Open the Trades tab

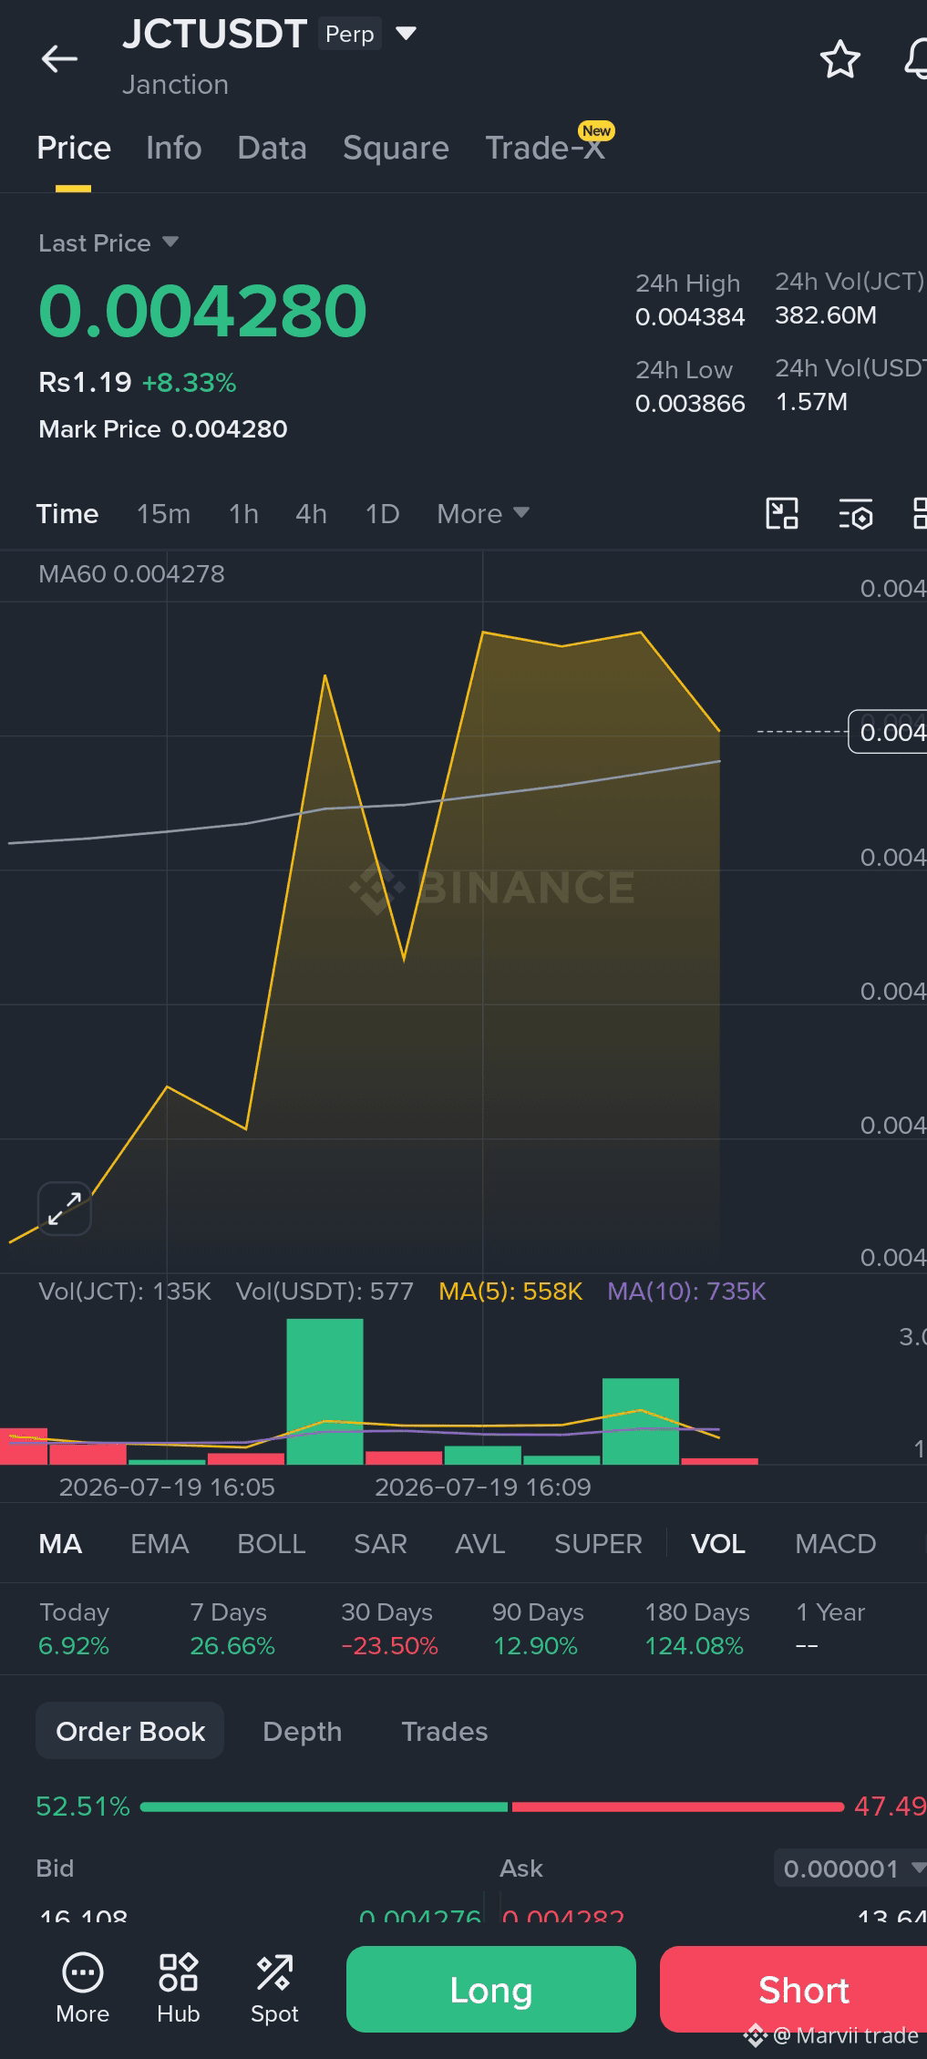pyautogui.click(x=444, y=1731)
